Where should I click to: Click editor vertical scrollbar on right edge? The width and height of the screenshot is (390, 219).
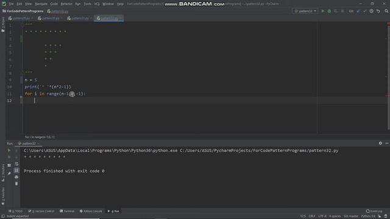coord(389,77)
